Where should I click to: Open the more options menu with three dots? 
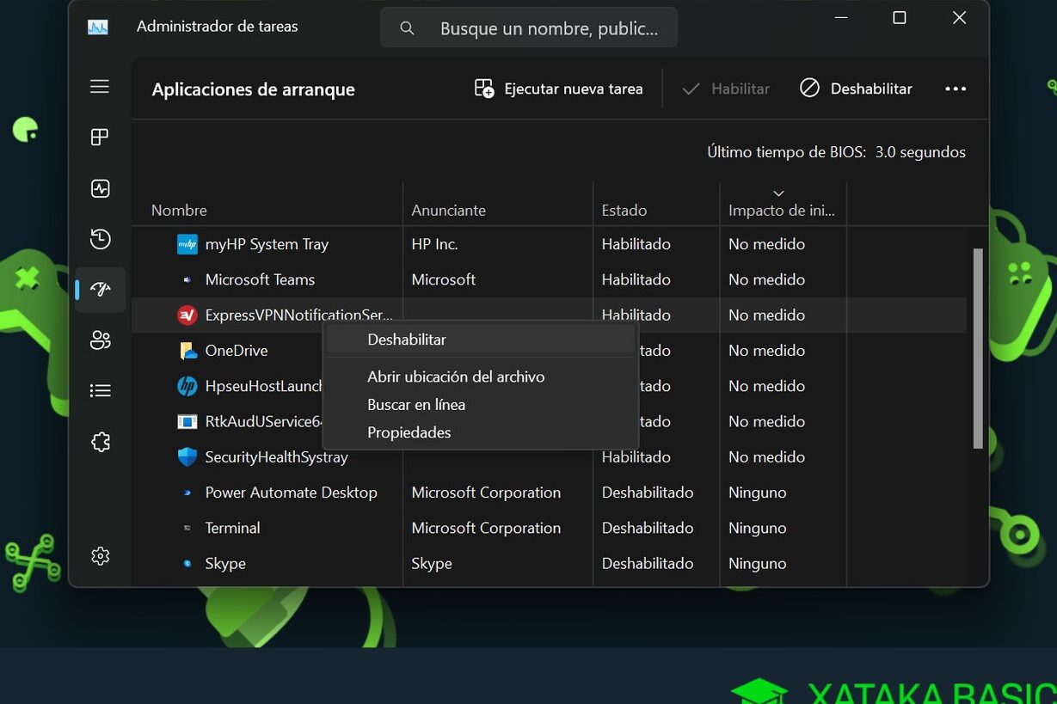[x=955, y=88]
